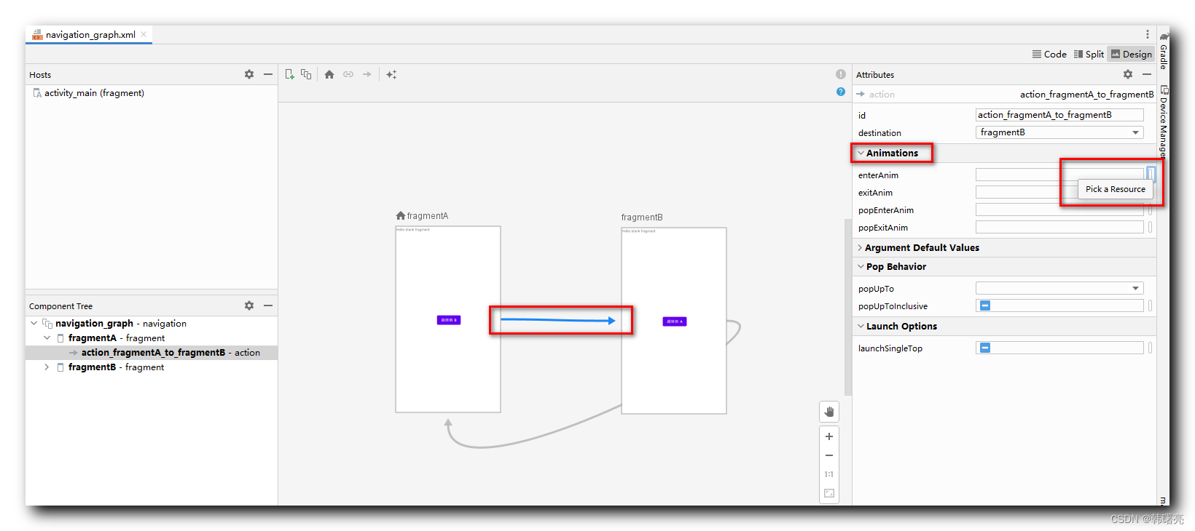This screenshot has width=1195, height=531.
Task: Open the destination dropdown showing fragmentB
Action: [1059, 132]
